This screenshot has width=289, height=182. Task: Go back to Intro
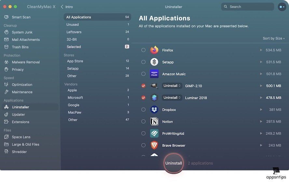67,7
